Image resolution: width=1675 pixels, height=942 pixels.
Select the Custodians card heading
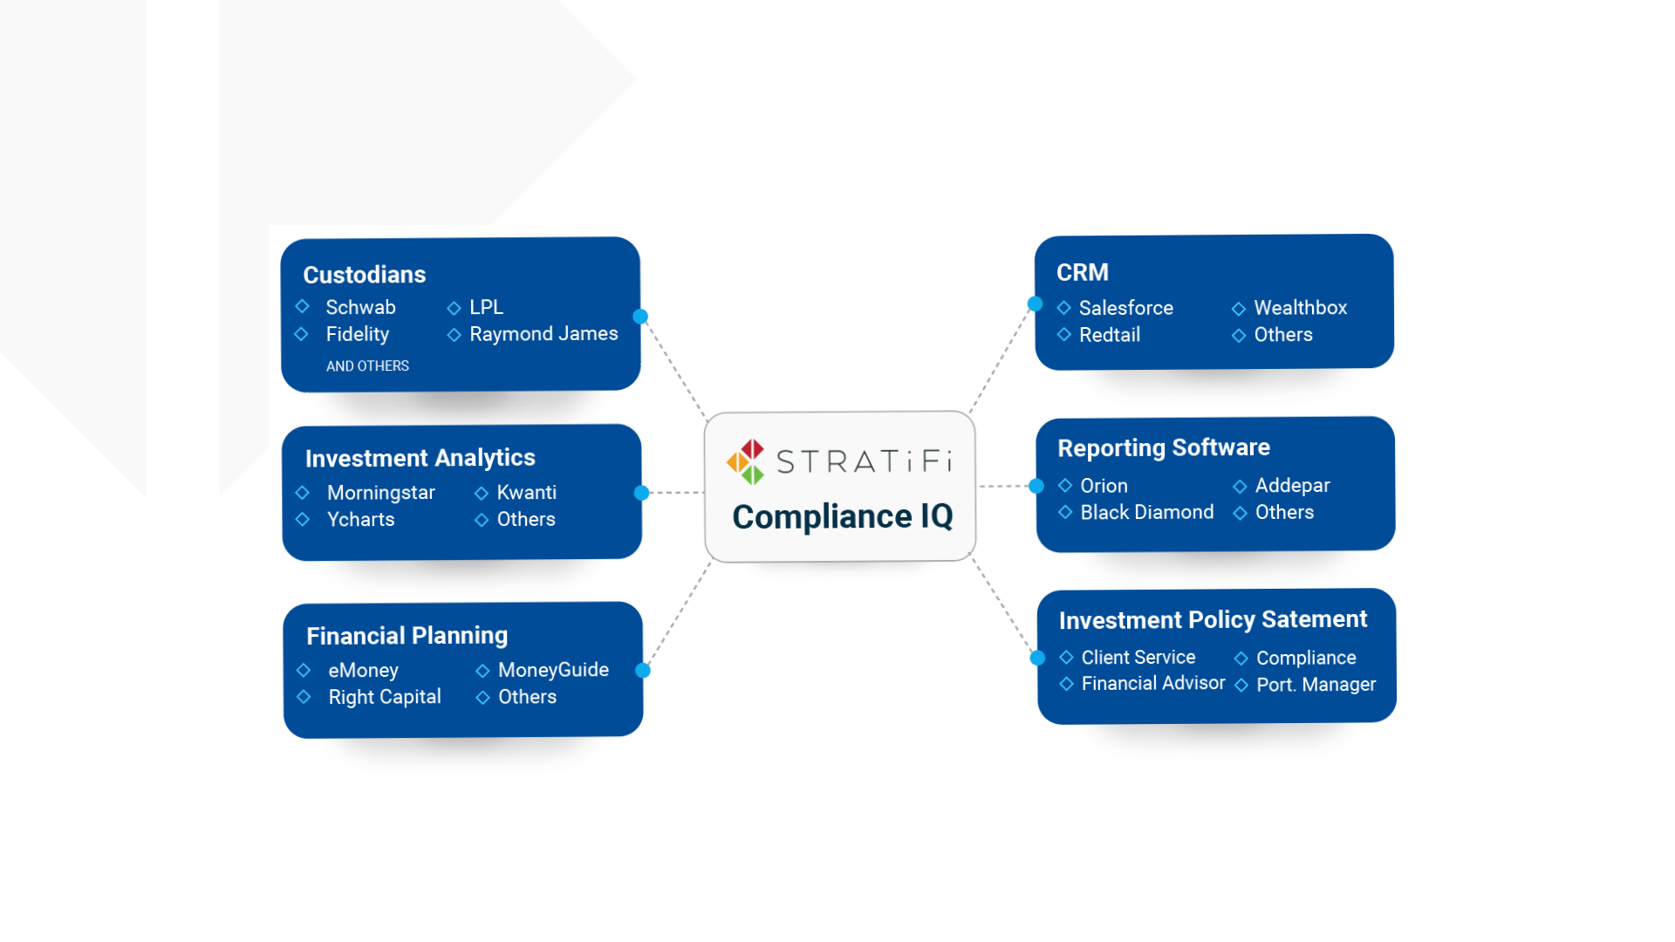click(x=364, y=275)
